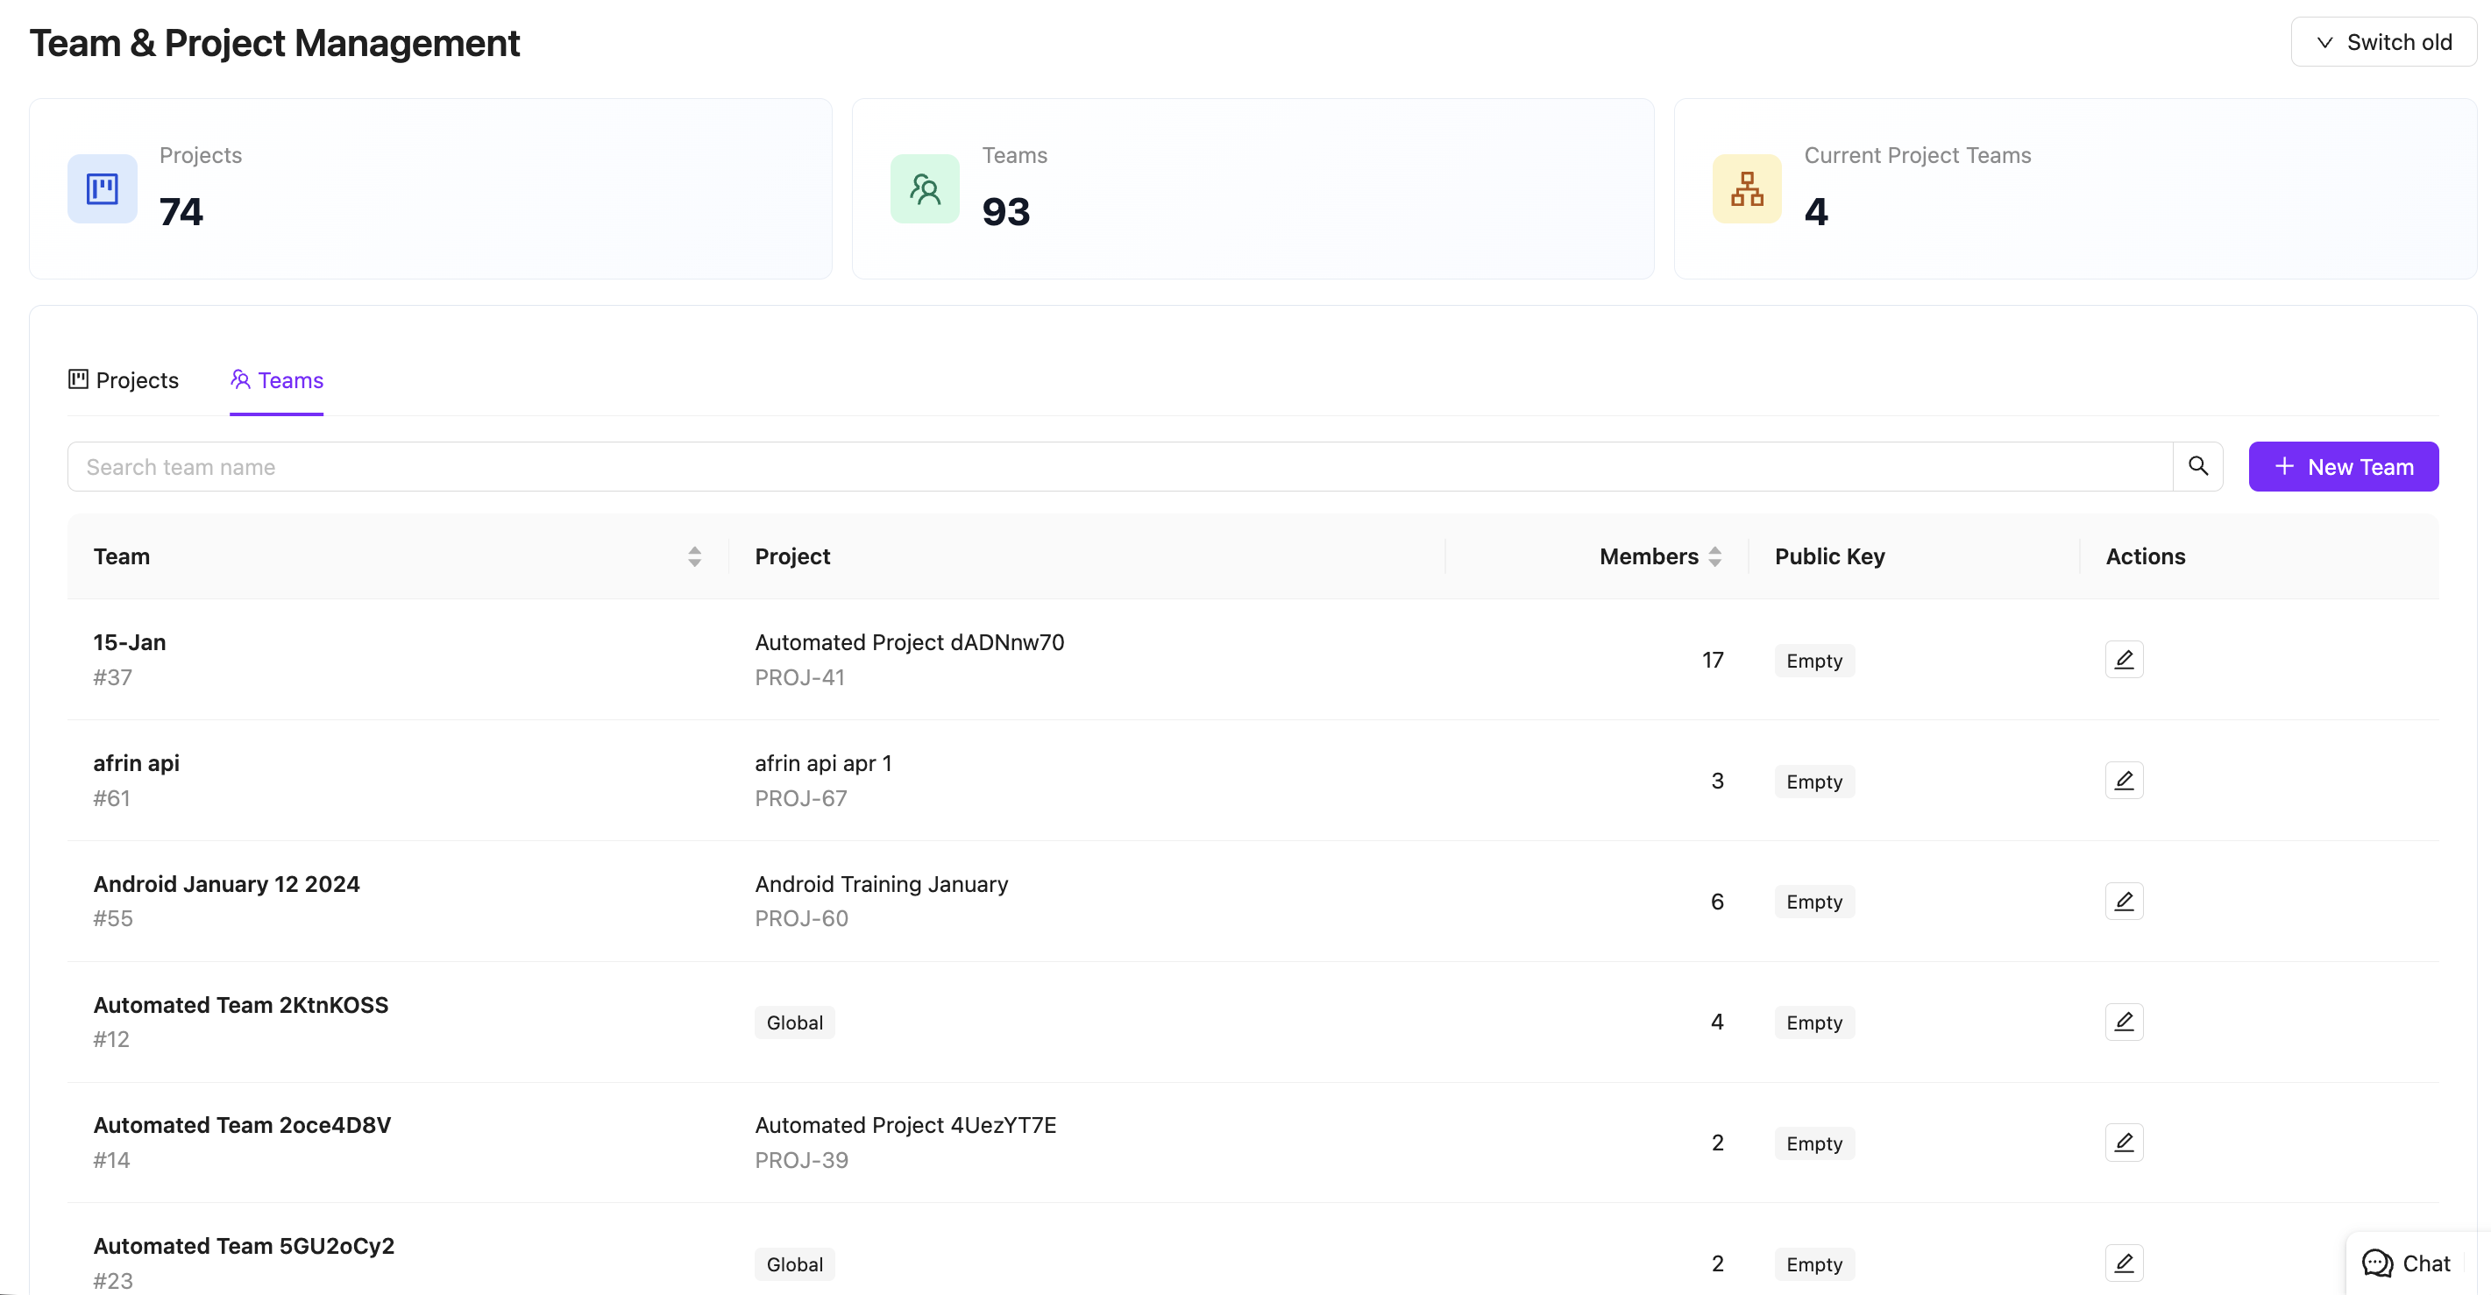The width and height of the screenshot is (2491, 1295).
Task: Select the Teams tab
Action: 277,381
